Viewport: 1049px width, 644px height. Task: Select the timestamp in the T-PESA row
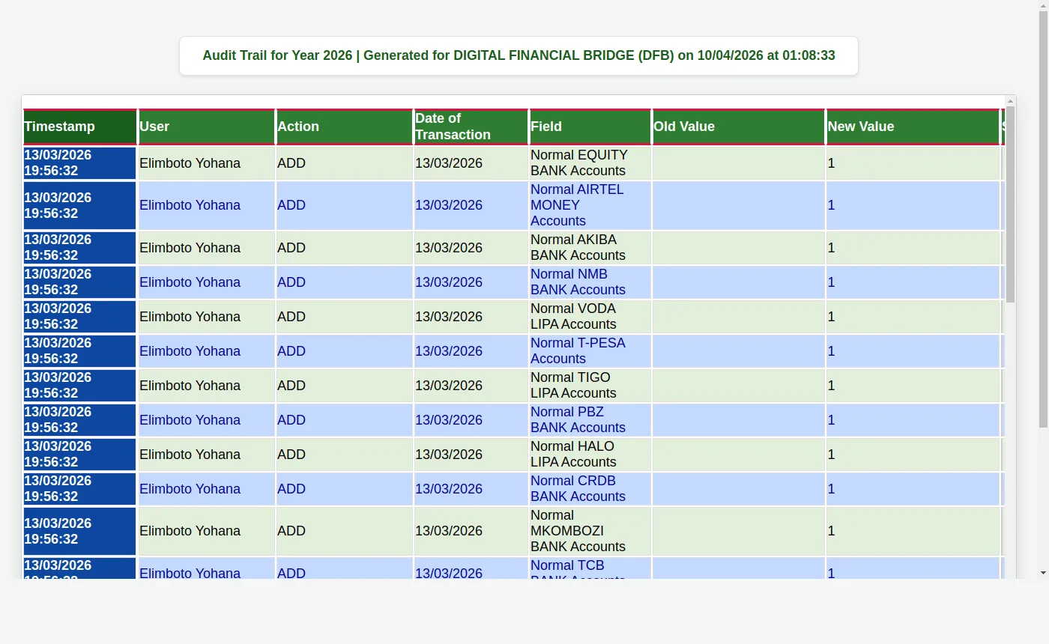click(80, 351)
